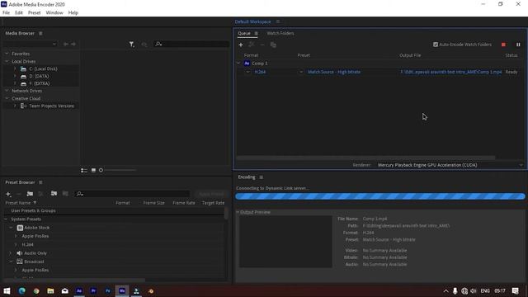The height and width of the screenshot is (297, 528).
Task: Collapse the Creative Cloud node
Action: click(7, 98)
